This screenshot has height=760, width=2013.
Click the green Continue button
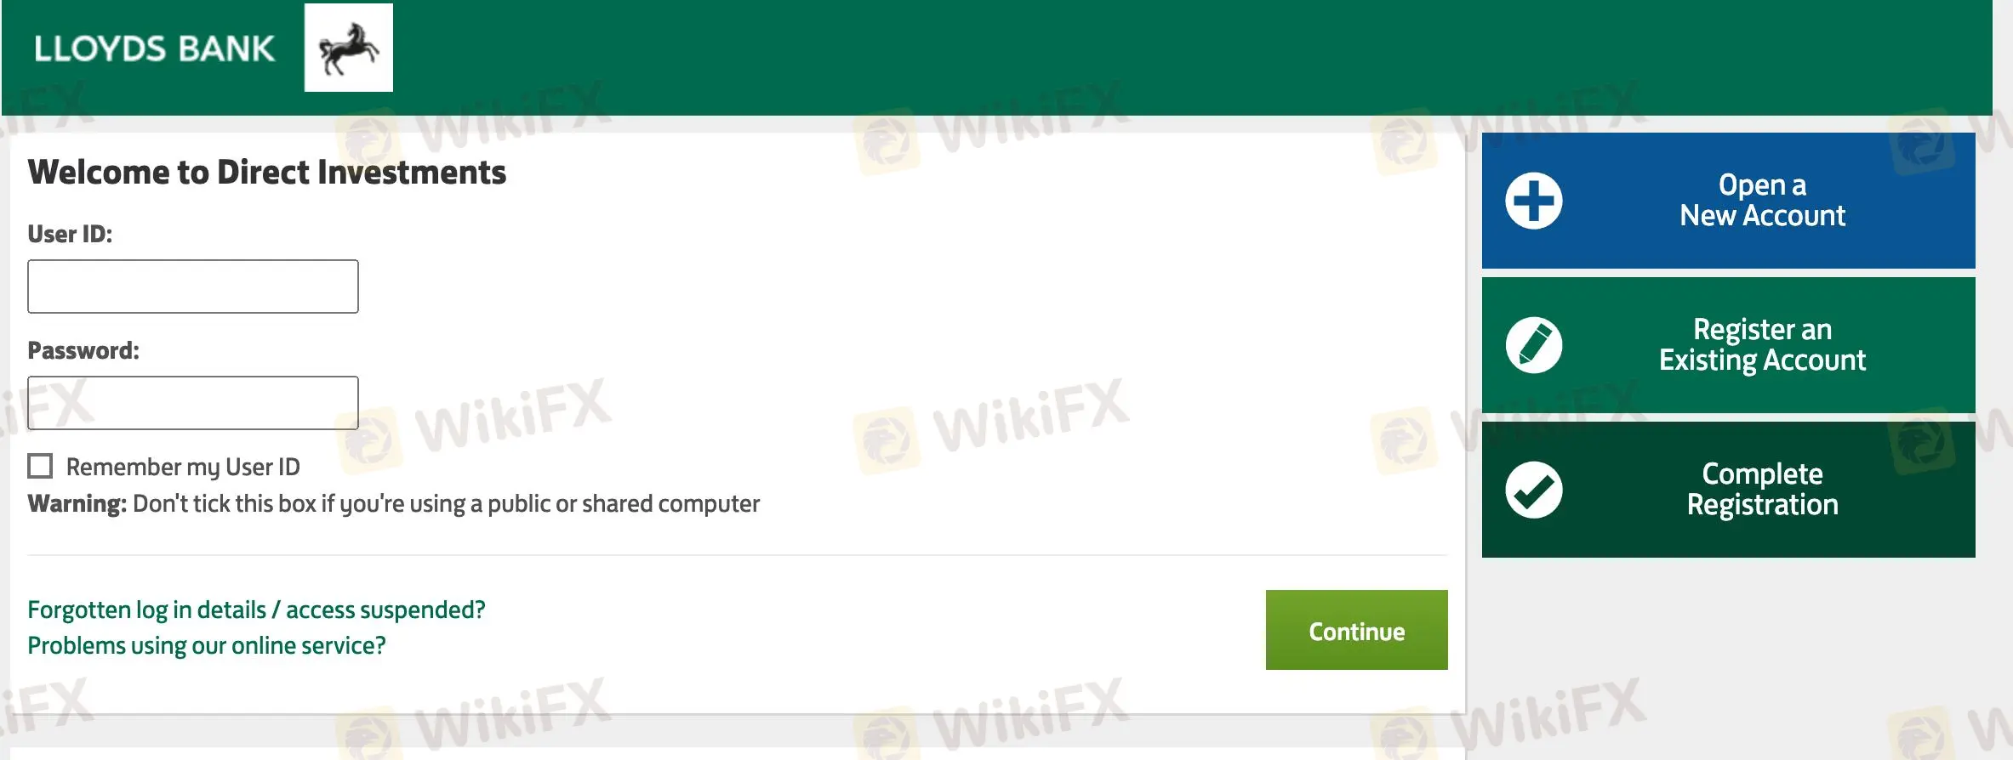tap(1356, 630)
